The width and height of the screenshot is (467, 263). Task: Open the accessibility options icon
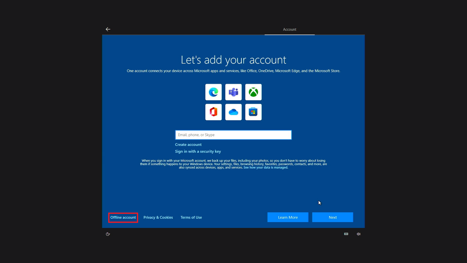click(108, 234)
